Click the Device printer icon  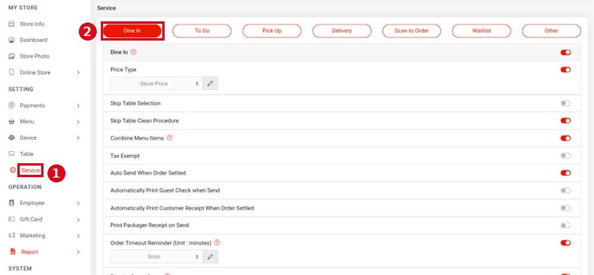tap(12, 138)
